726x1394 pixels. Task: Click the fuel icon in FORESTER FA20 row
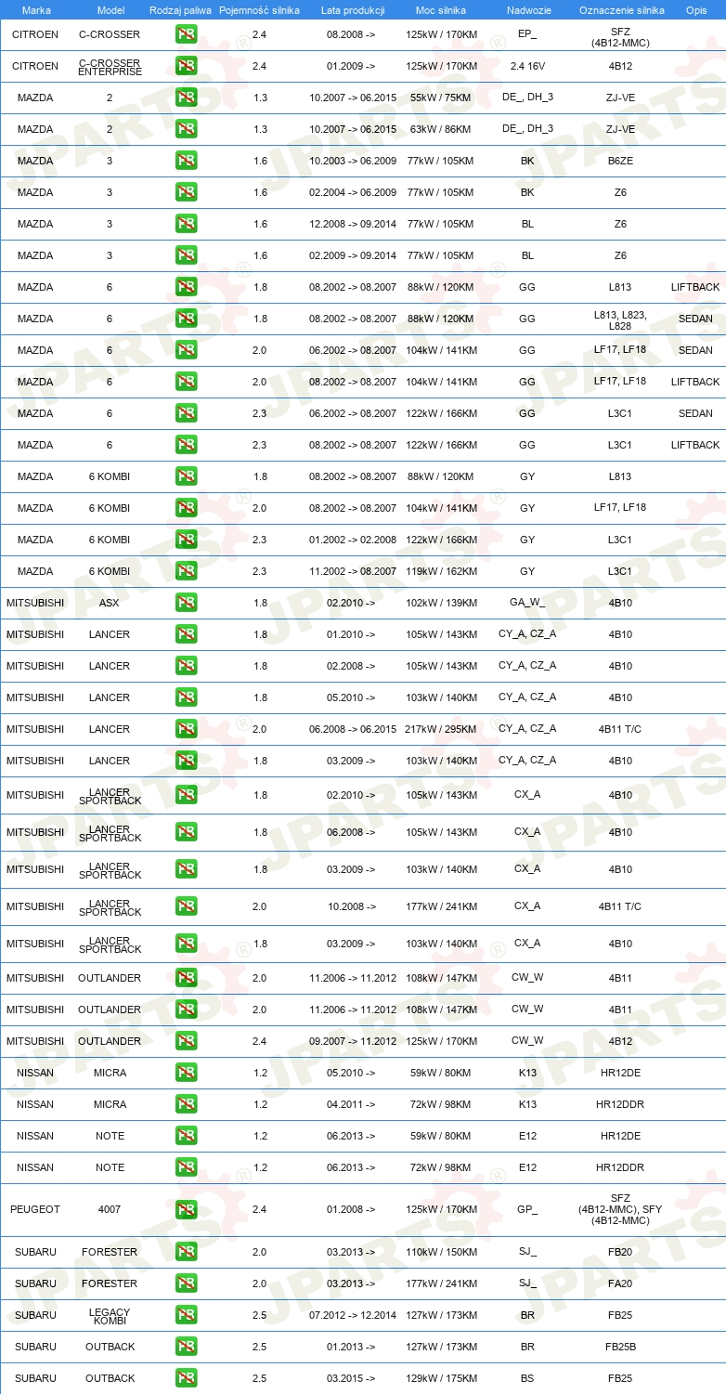tap(186, 1283)
